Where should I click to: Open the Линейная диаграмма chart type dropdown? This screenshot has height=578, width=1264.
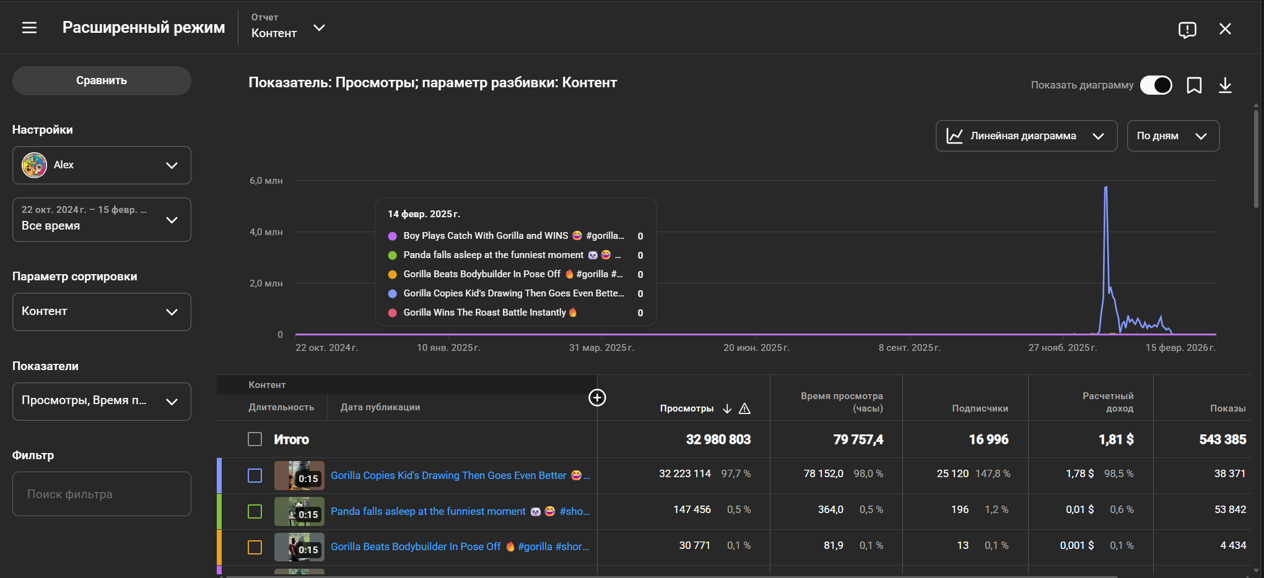(1026, 136)
